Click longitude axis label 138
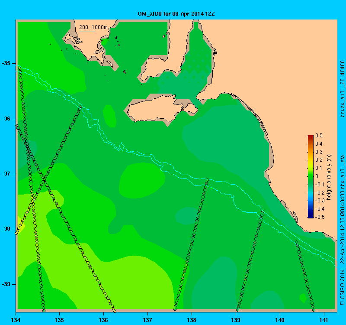 [x=192, y=320]
